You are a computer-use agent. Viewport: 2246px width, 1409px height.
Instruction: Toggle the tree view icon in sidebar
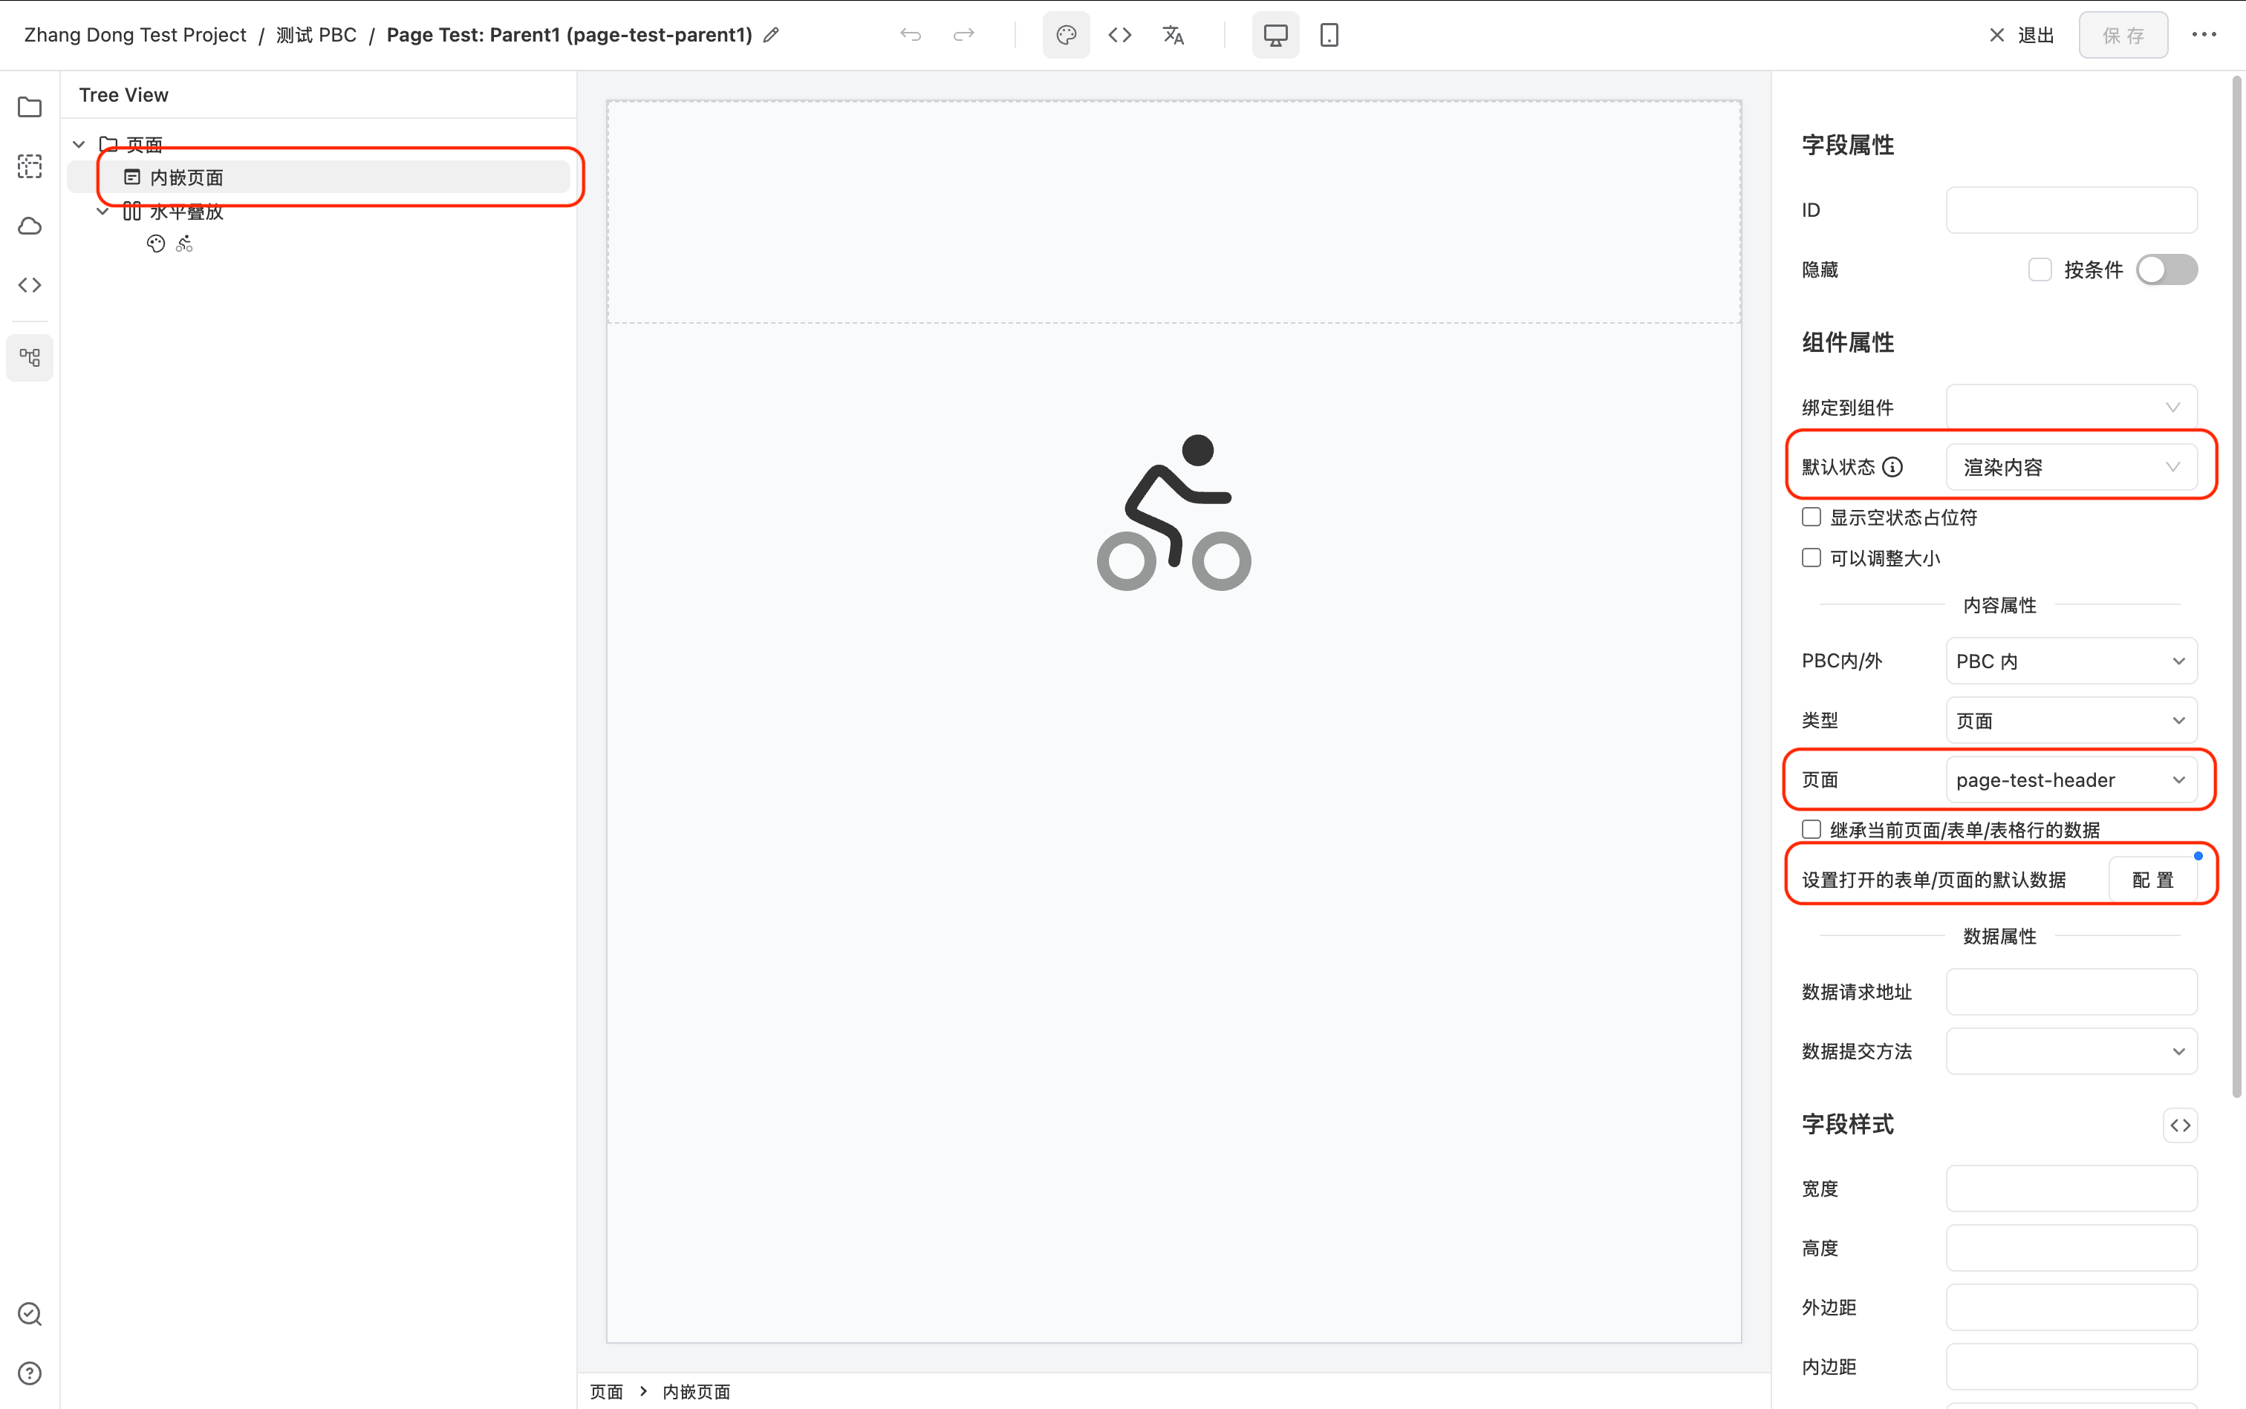(x=30, y=358)
